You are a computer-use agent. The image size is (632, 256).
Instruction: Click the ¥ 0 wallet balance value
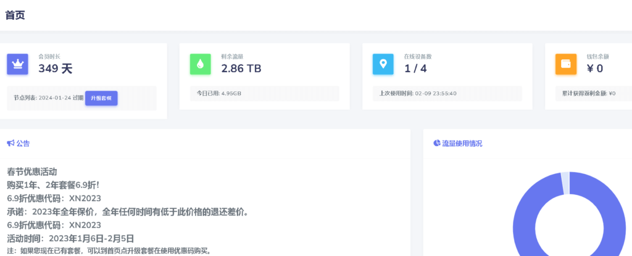click(595, 68)
